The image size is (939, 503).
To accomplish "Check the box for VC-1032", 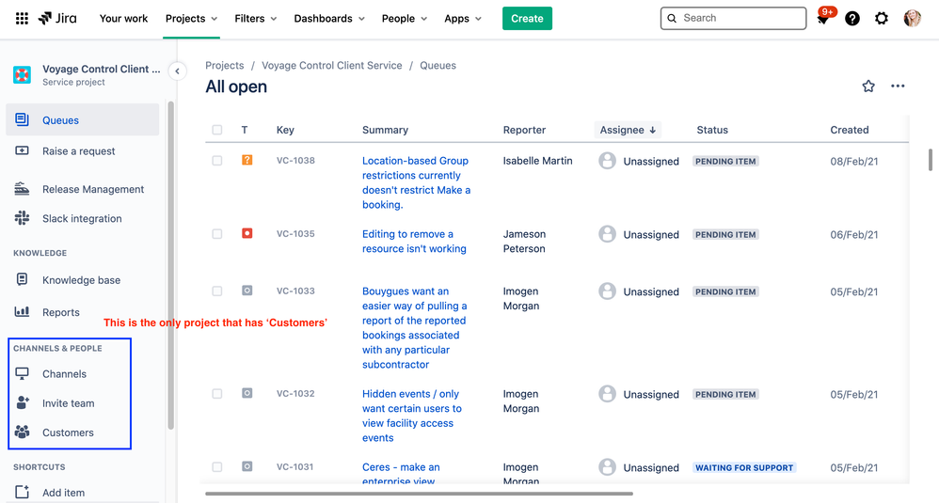I will click(216, 394).
